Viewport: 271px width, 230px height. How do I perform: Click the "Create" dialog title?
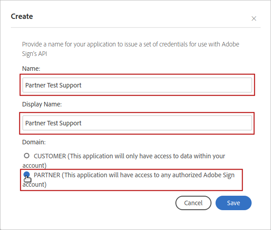click(x=22, y=17)
